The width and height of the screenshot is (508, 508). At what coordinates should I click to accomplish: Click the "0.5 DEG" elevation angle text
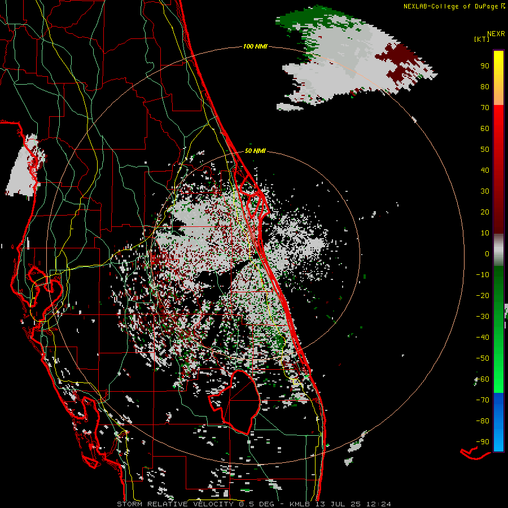coord(256,504)
